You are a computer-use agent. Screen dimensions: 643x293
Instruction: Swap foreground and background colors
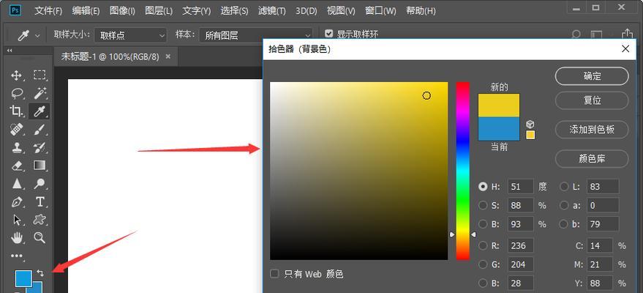point(40,272)
